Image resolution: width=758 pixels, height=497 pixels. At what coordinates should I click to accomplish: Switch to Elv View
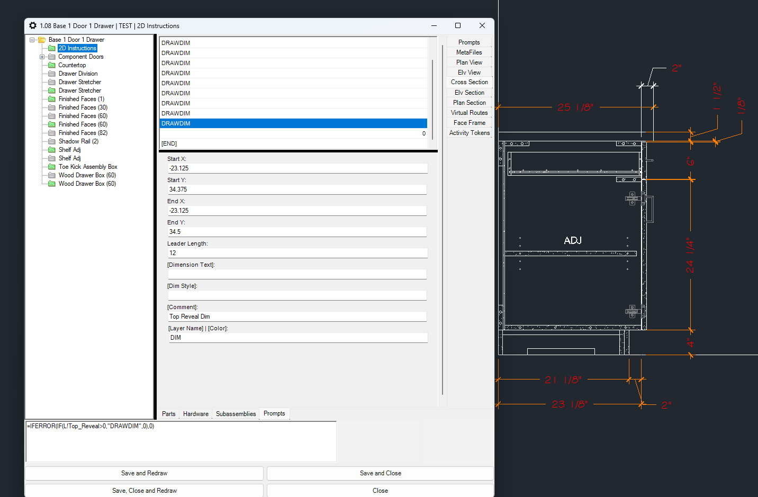tap(469, 73)
